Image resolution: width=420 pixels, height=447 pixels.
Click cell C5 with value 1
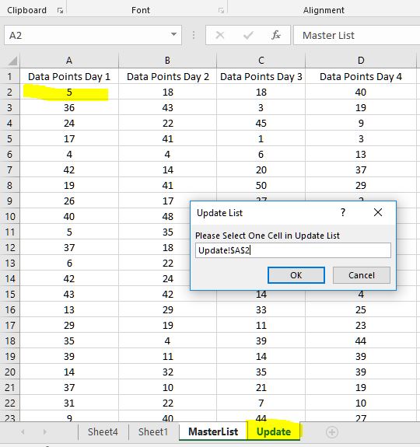261,139
